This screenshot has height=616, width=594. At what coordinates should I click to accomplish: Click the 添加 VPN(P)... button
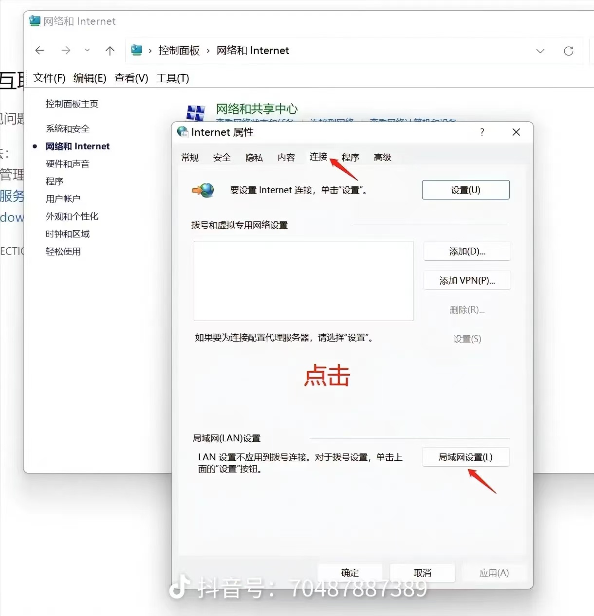[x=467, y=281]
